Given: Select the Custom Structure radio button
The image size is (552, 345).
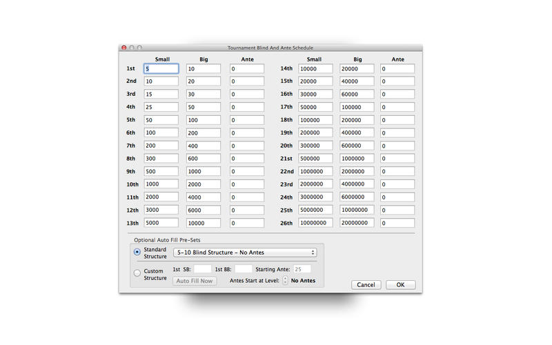Looking at the screenshot, I should pos(137,273).
